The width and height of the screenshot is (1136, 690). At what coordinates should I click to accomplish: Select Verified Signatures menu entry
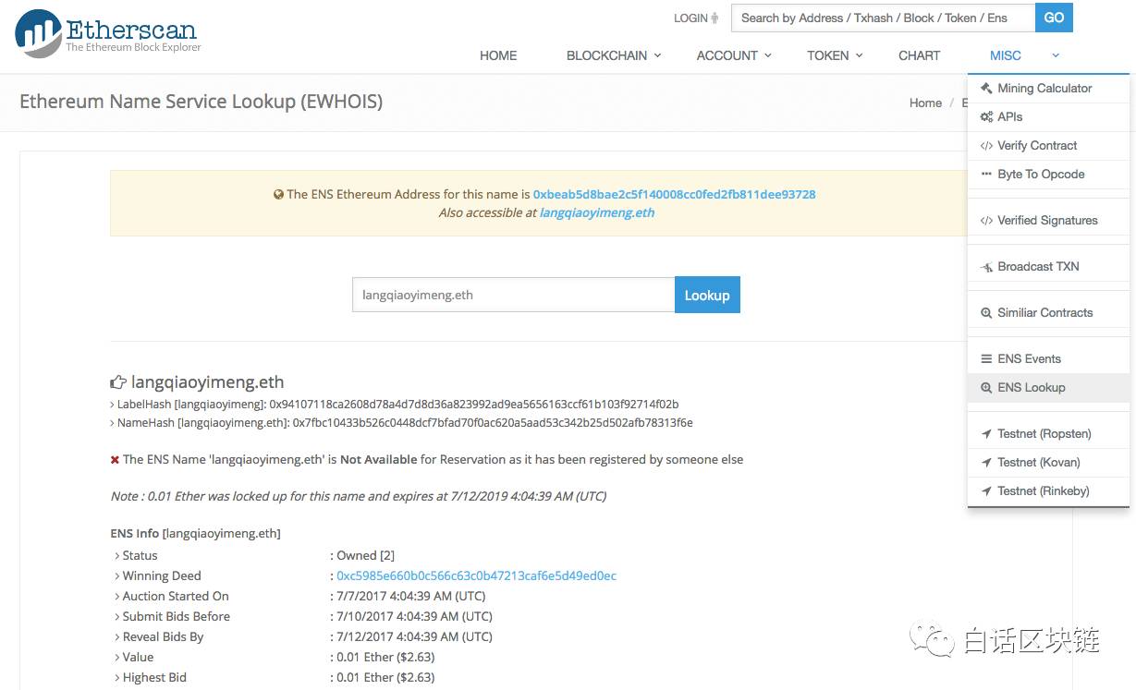pos(1048,221)
